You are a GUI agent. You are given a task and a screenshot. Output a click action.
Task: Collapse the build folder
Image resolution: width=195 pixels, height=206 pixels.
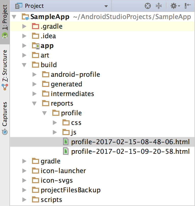coord(24,65)
